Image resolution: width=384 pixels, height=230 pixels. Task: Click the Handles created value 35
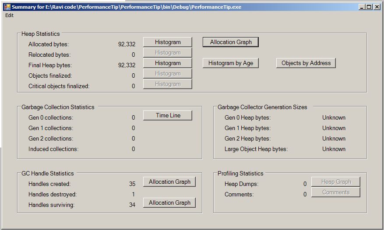click(x=132, y=184)
